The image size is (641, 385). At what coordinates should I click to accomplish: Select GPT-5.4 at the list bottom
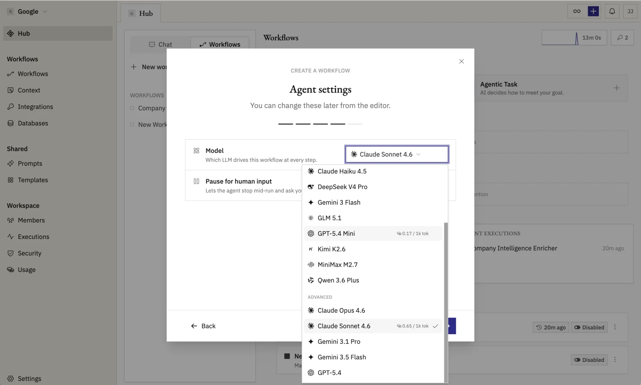[373, 373]
